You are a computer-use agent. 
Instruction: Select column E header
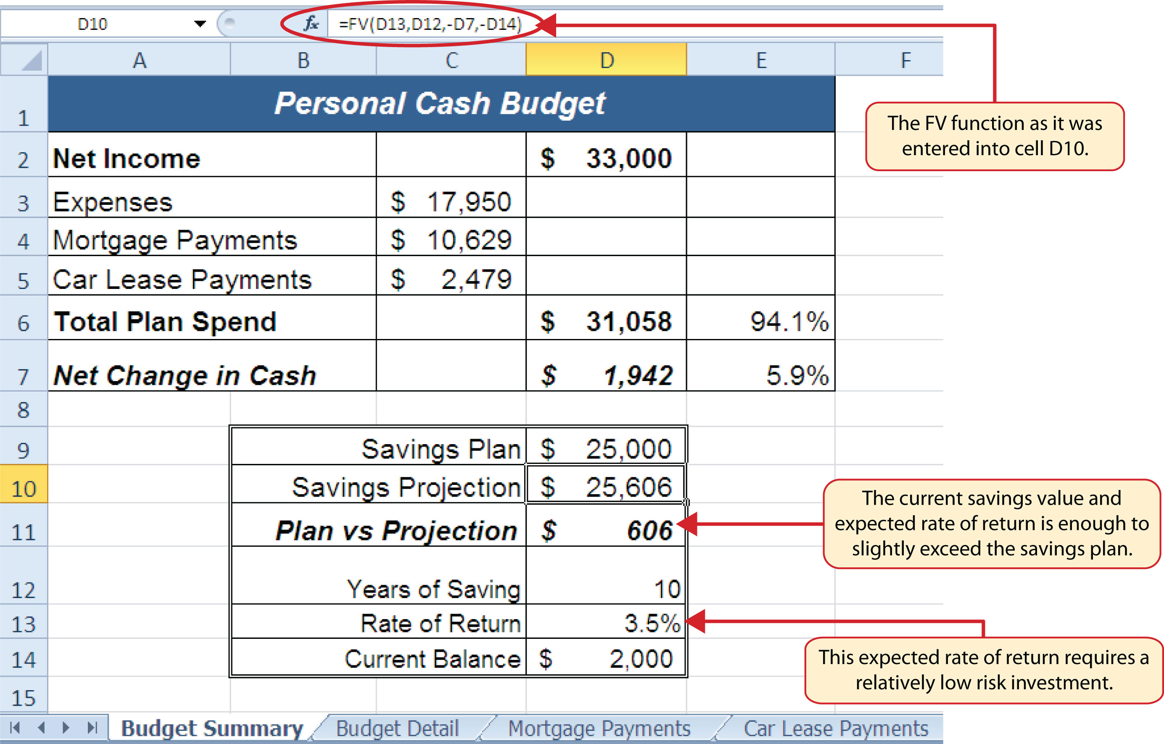pos(761,60)
